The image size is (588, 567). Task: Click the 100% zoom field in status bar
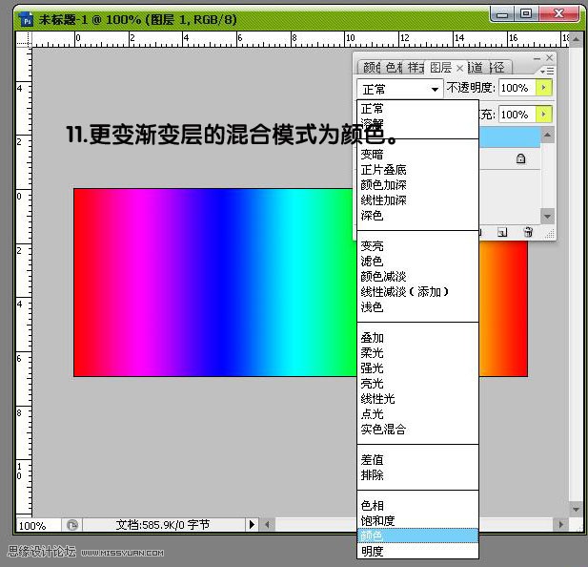(x=38, y=525)
